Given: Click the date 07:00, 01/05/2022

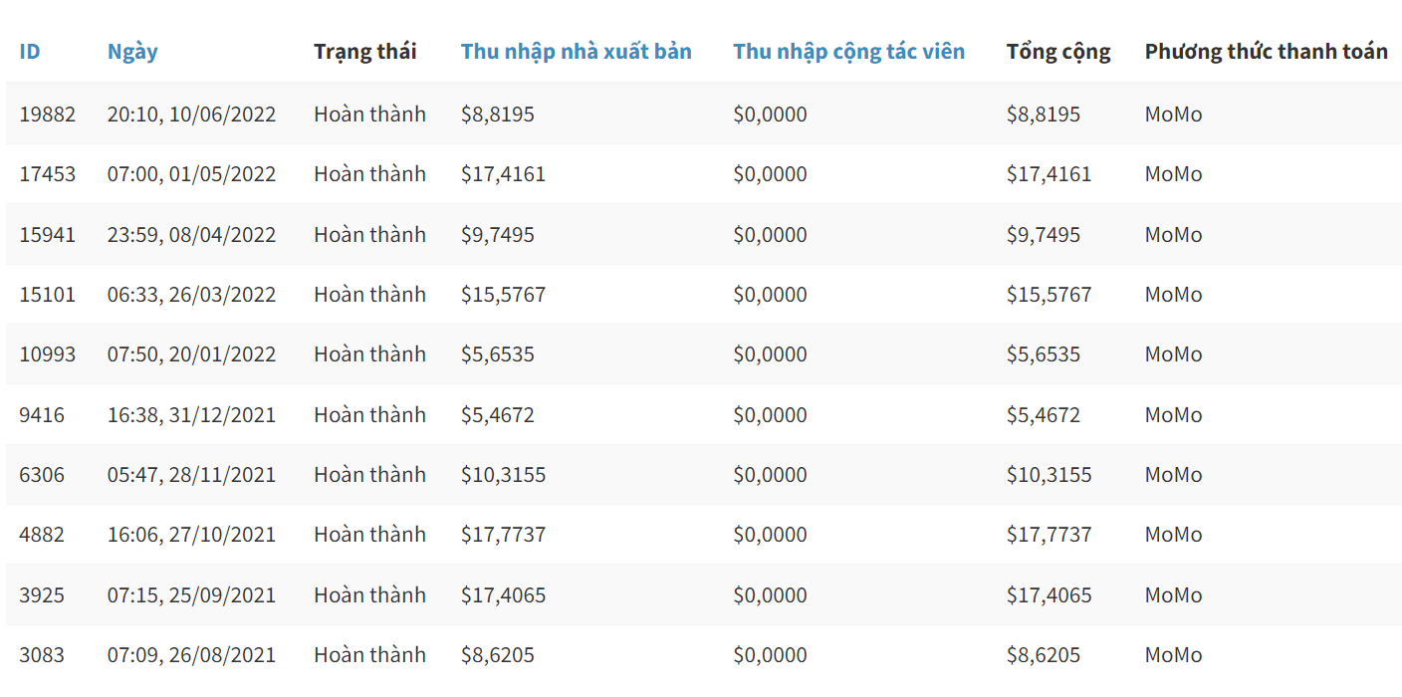Looking at the screenshot, I should [x=191, y=174].
